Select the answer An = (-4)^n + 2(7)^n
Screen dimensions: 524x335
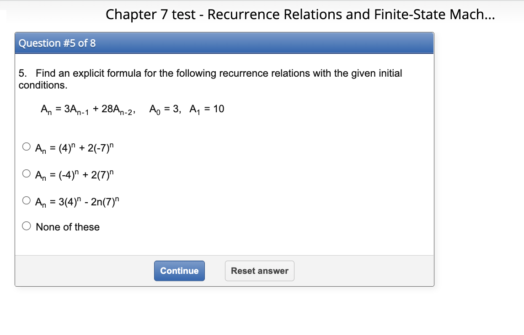(27, 173)
